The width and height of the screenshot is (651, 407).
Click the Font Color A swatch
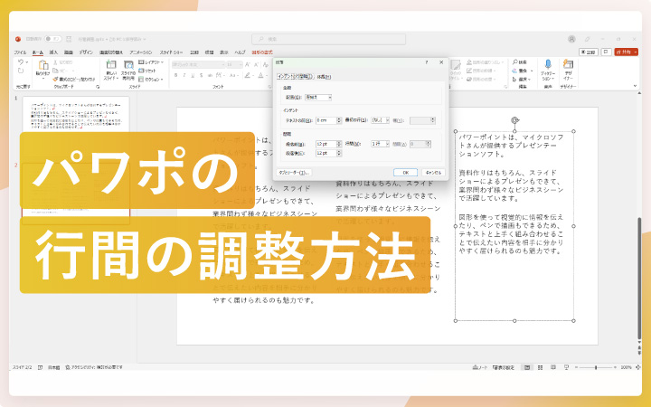pyautogui.click(x=260, y=76)
